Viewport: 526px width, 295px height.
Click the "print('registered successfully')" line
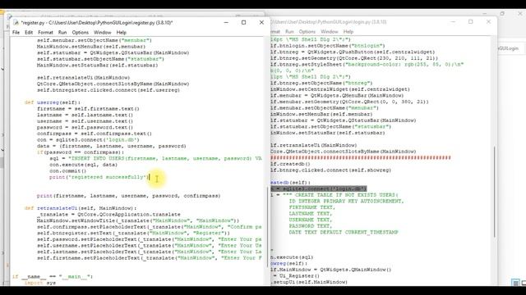point(99,177)
